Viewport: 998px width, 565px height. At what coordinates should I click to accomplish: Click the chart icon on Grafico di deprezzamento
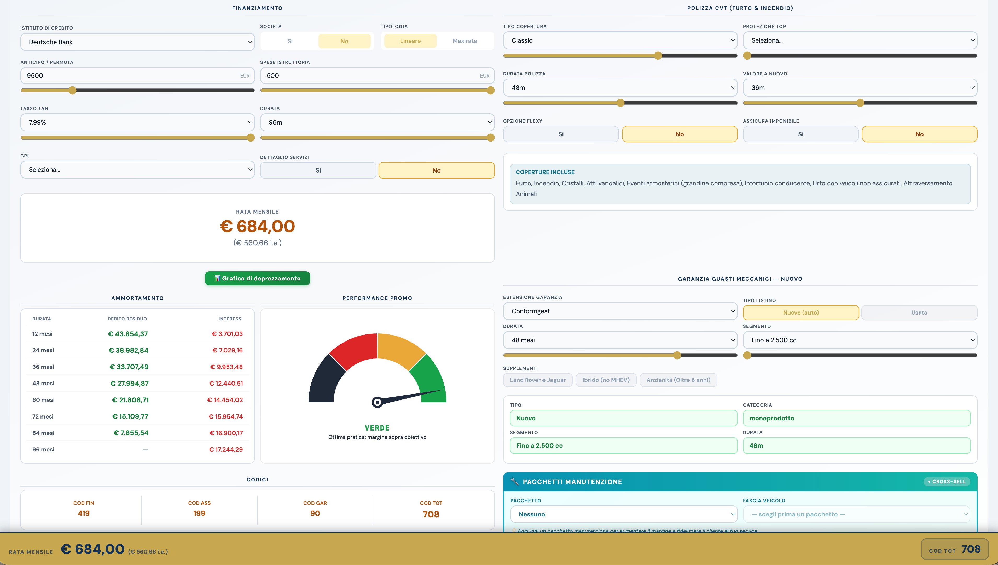coord(217,278)
